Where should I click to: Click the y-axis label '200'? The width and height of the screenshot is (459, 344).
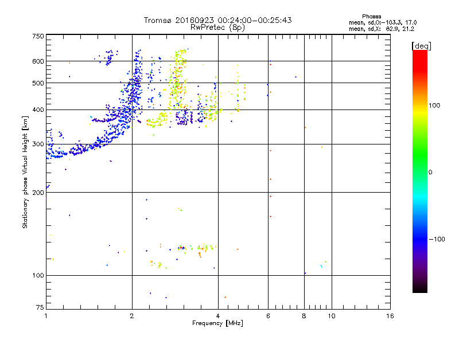38,193
